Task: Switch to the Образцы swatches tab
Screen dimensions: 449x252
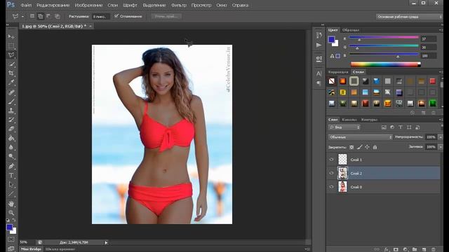Action: coord(351,30)
